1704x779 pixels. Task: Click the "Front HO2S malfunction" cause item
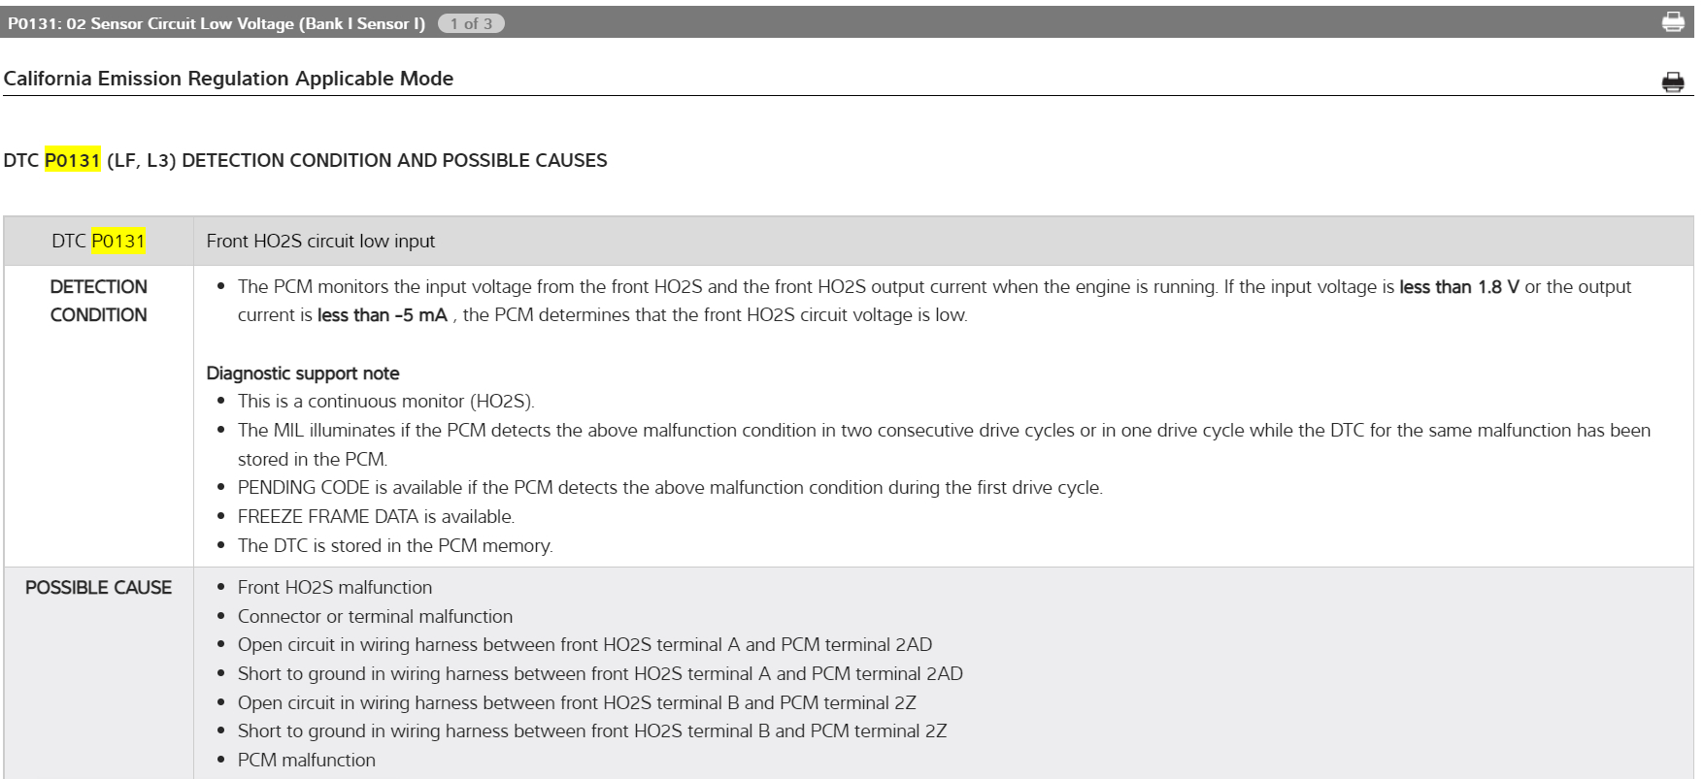point(335,587)
